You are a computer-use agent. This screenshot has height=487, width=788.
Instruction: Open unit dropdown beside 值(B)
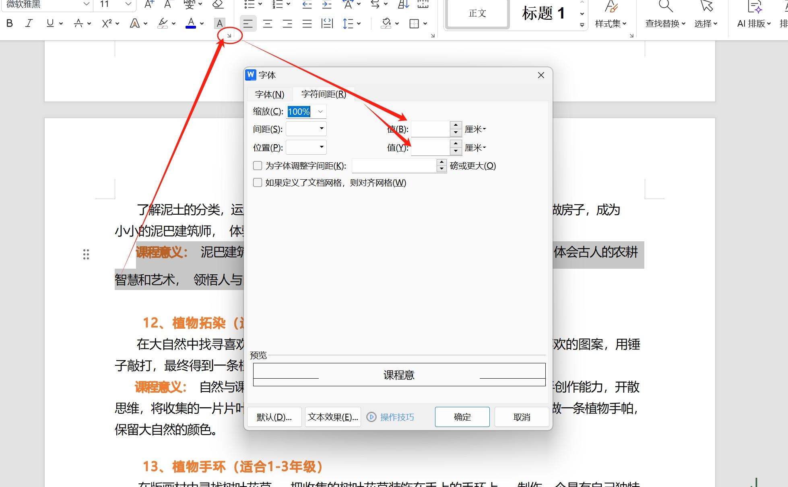pyautogui.click(x=476, y=129)
